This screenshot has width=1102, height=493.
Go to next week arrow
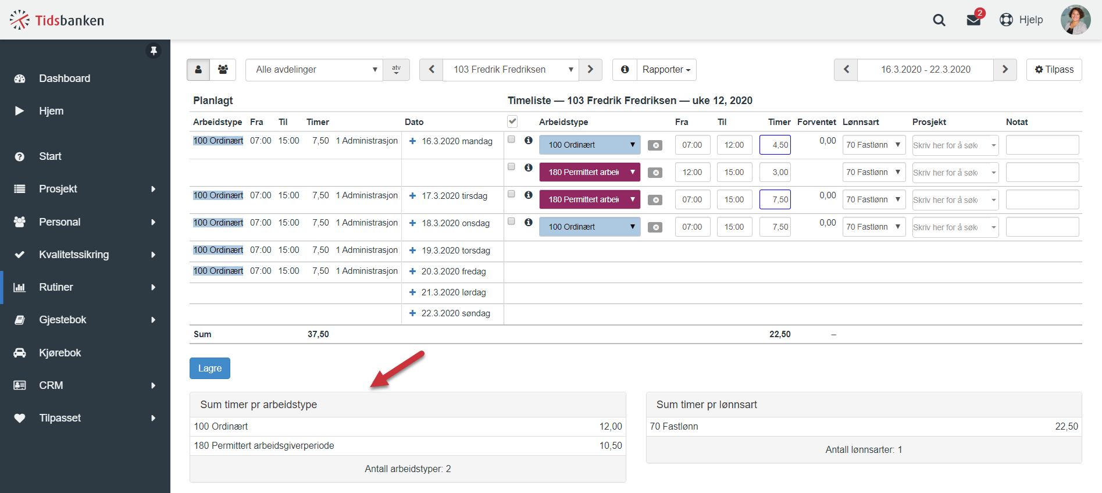[1005, 70]
